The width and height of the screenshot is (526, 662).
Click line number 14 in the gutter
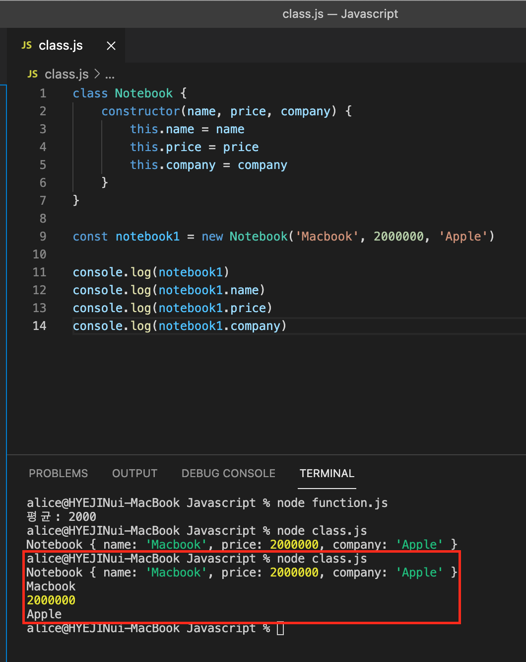tap(40, 326)
